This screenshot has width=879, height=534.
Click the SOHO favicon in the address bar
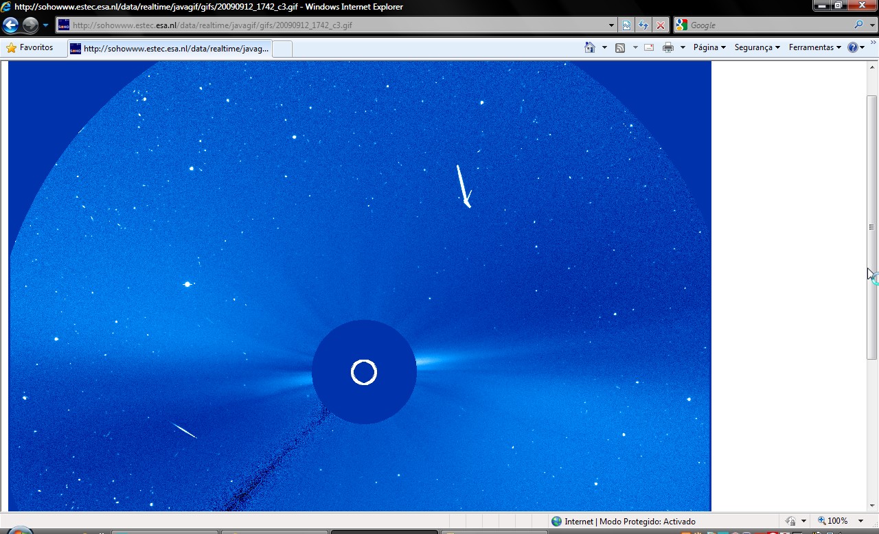point(64,25)
